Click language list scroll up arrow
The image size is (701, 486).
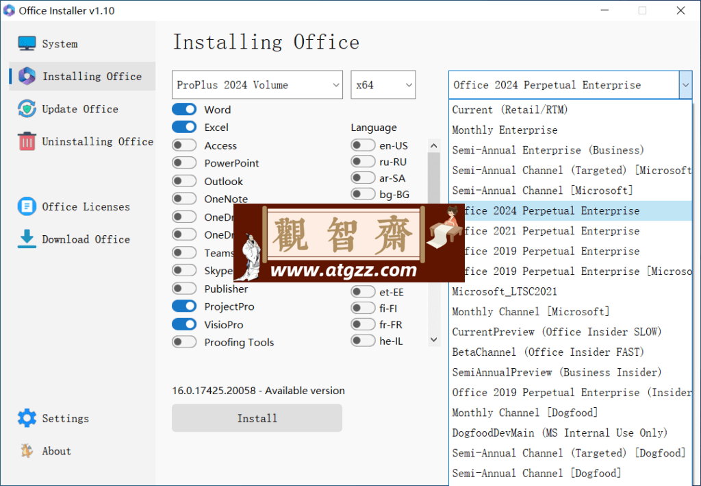(x=433, y=145)
